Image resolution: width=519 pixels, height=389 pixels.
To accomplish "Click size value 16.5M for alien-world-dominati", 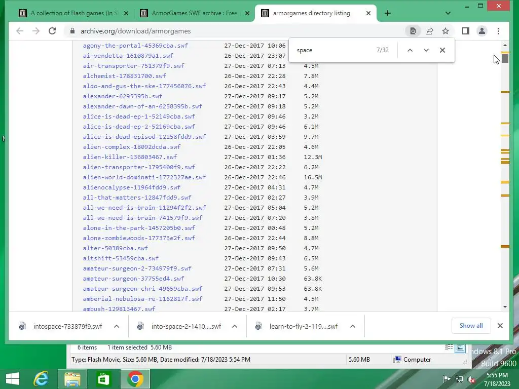I will pyautogui.click(x=313, y=177).
